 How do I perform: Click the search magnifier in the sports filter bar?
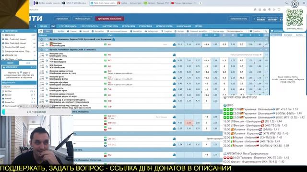coord(266,31)
